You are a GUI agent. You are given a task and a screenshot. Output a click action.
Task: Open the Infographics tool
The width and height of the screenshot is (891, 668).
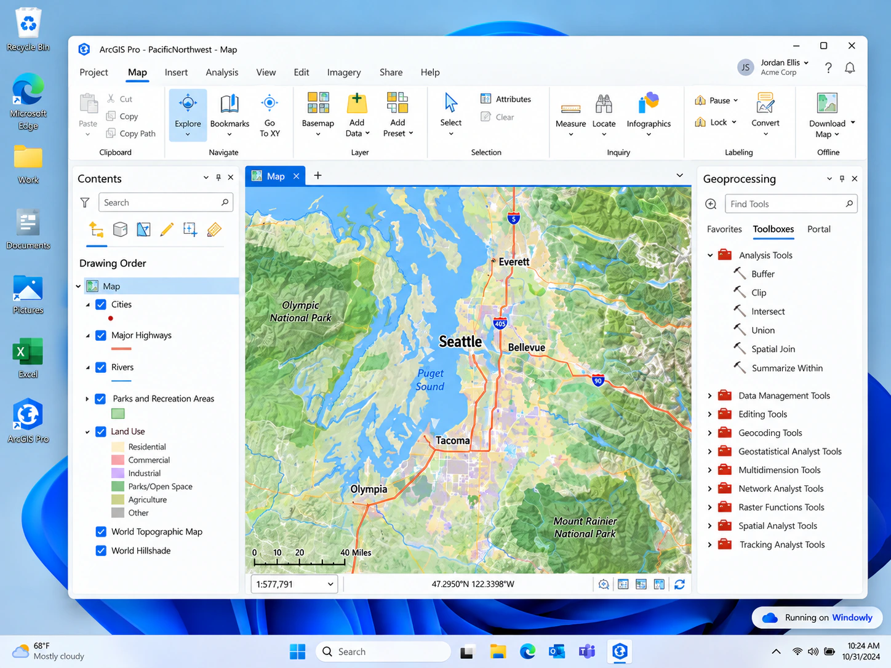[649, 116]
